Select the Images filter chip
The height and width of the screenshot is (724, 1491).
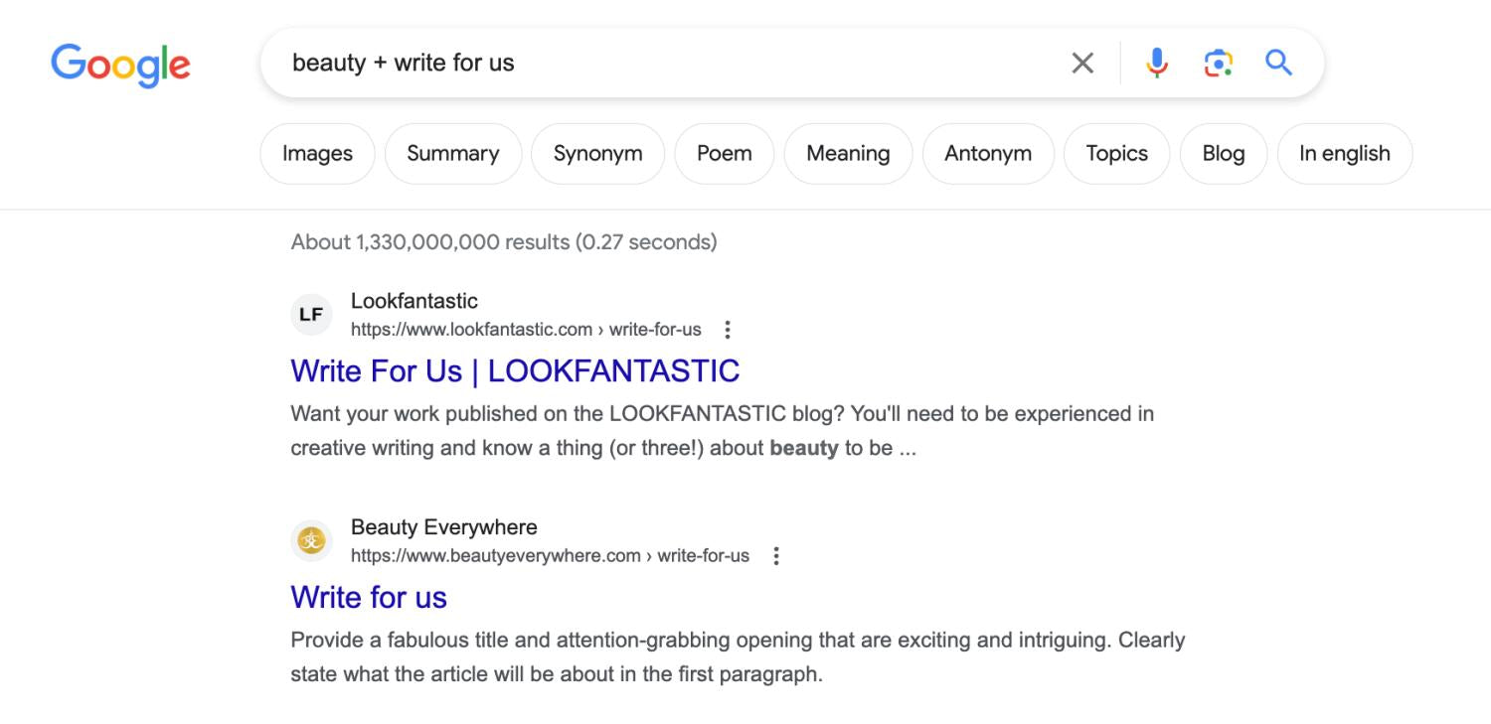(x=317, y=154)
